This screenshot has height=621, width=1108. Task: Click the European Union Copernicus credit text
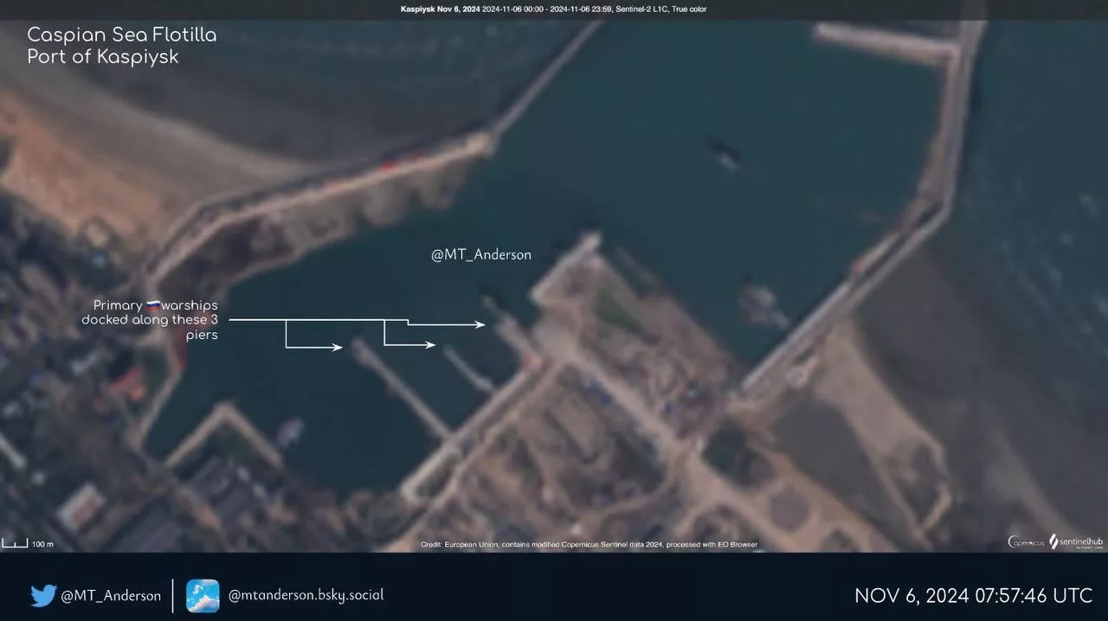[x=589, y=545]
